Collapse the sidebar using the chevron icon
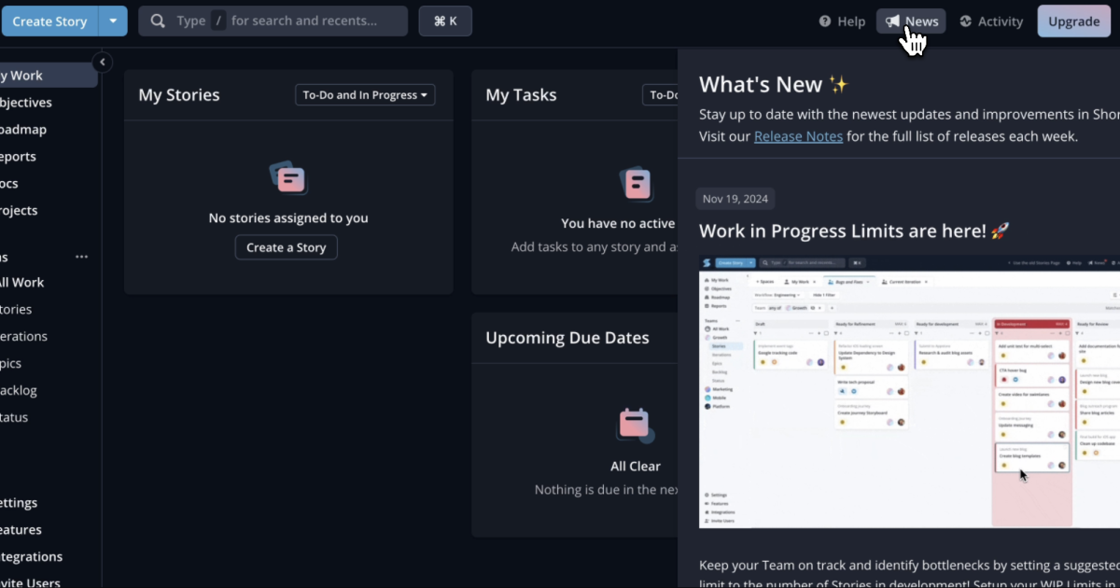This screenshot has width=1120, height=588. point(102,62)
